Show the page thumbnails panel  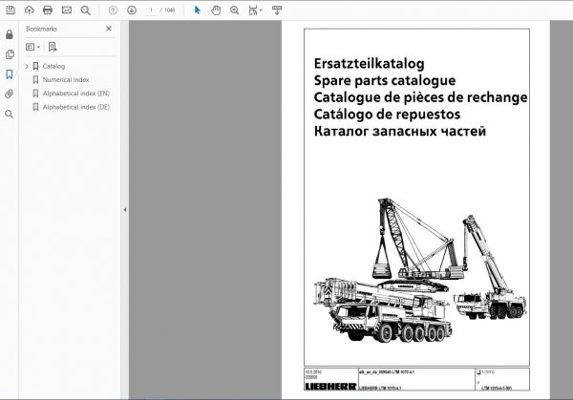[x=10, y=54]
